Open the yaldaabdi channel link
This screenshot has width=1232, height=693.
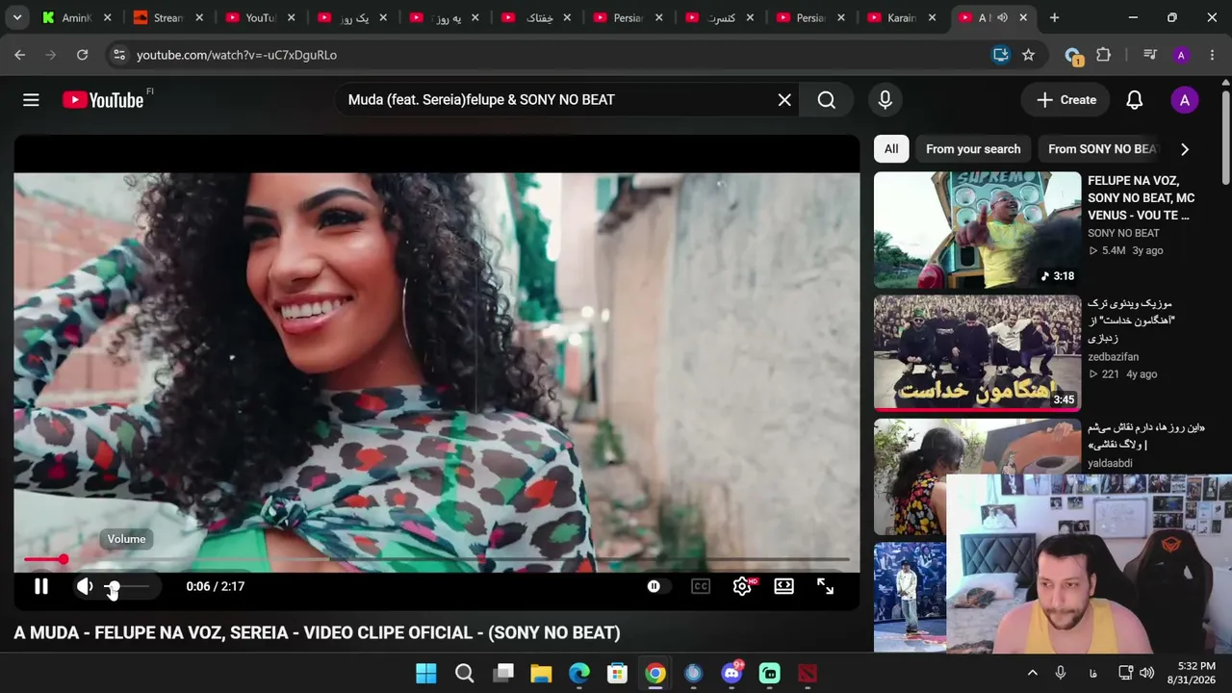click(x=1110, y=463)
